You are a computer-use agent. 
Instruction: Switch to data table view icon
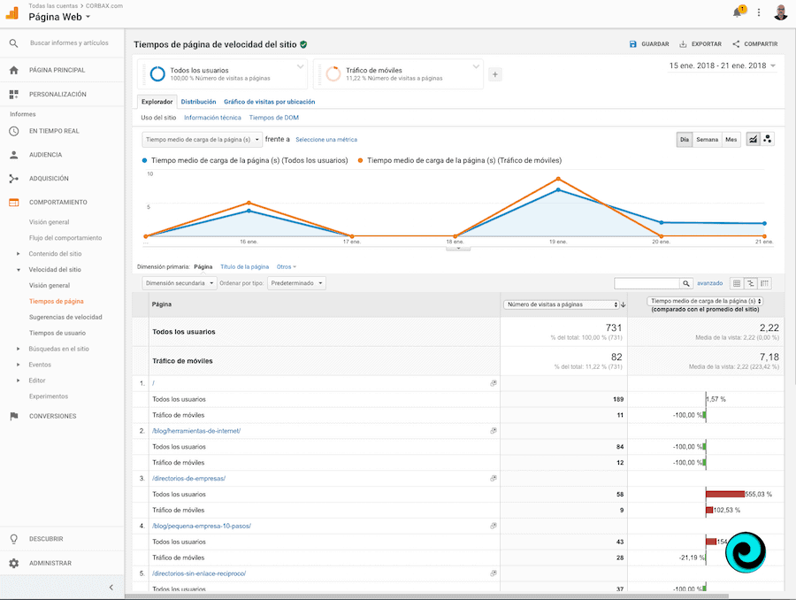737,283
